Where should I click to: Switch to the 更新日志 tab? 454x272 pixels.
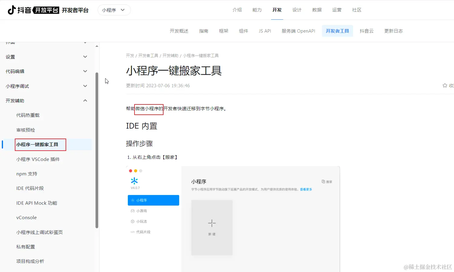tap(394, 31)
